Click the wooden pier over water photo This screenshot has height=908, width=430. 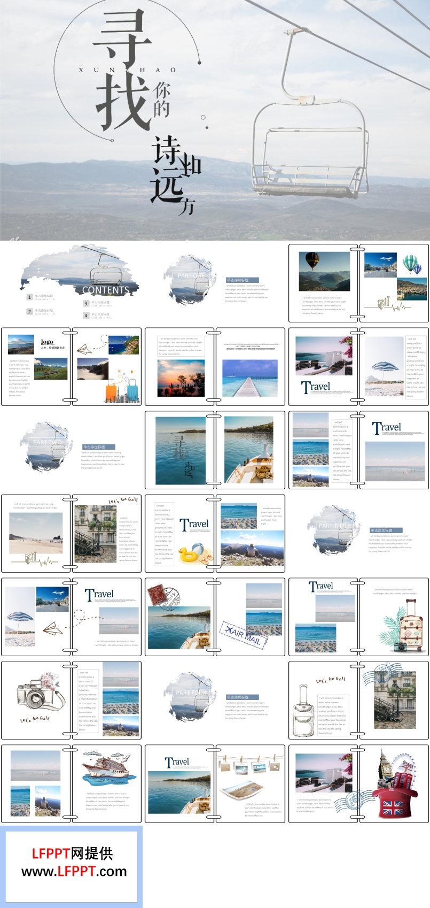tap(249, 378)
